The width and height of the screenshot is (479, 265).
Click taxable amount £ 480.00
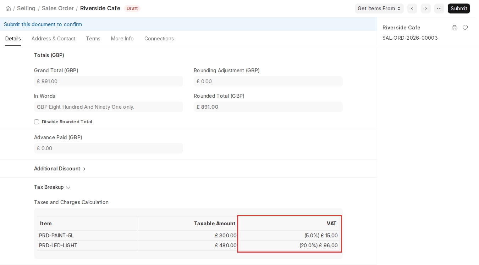pyautogui.click(x=188, y=246)
